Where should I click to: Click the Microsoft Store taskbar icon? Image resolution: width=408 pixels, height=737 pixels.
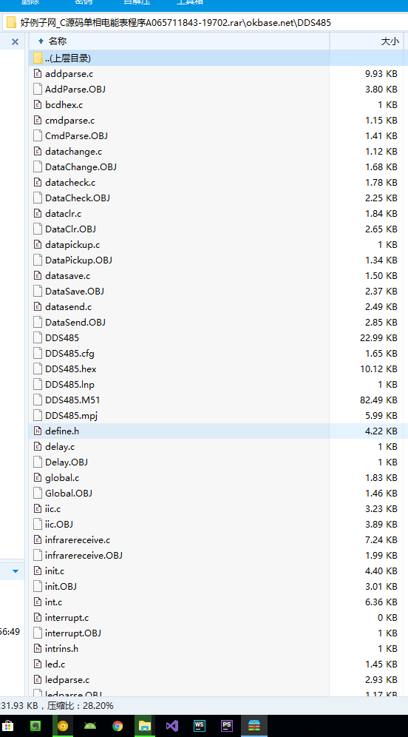[x=7, y=726]
